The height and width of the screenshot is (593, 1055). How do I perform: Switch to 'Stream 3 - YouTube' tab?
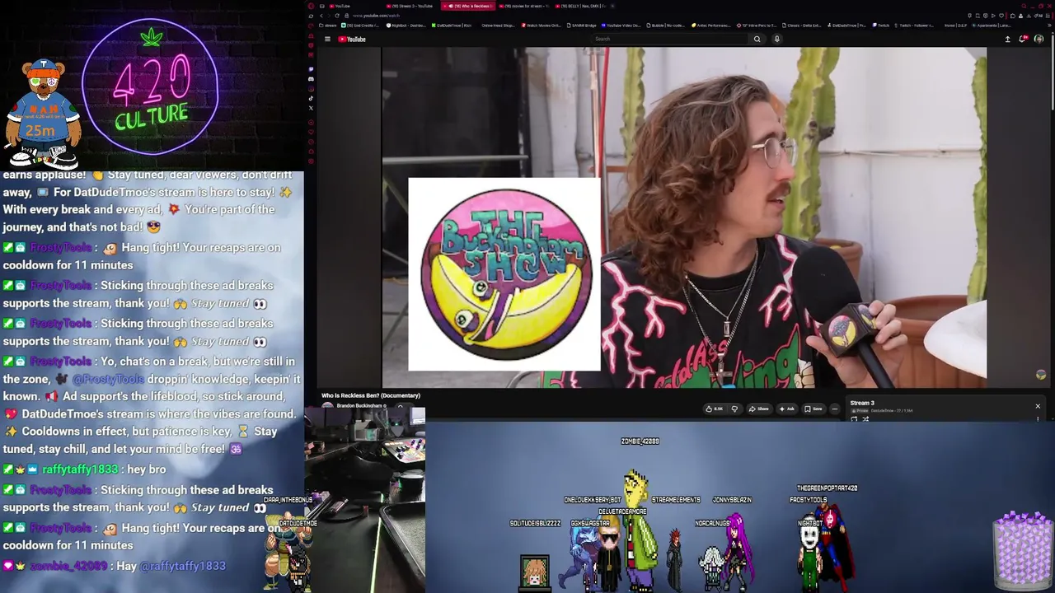click(x=412, y=6)
